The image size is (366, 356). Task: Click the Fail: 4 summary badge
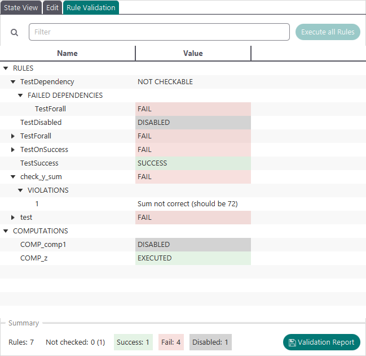[171, 342]
